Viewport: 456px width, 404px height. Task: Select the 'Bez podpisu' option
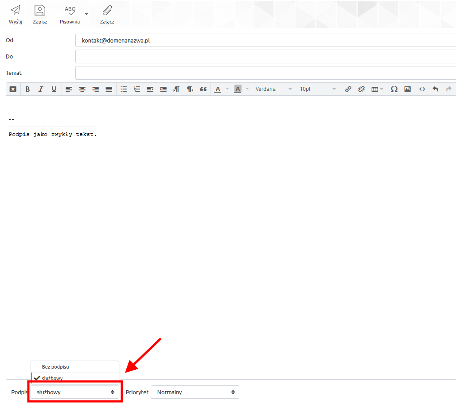75,367
